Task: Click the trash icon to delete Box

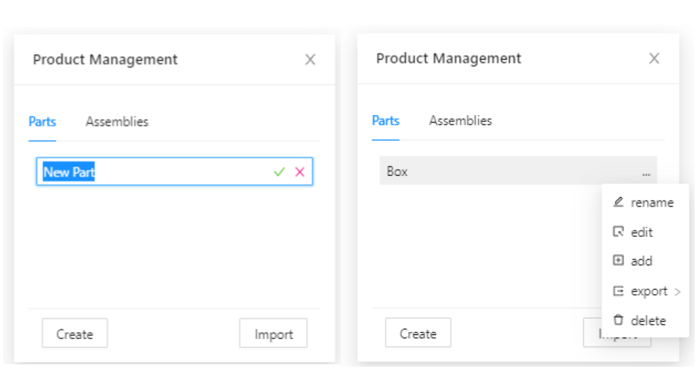Action: point(619,320)
